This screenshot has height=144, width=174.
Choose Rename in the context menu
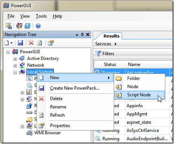(75, 107)
